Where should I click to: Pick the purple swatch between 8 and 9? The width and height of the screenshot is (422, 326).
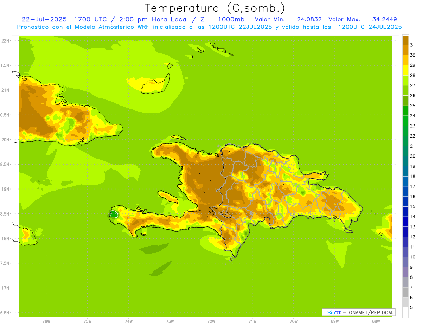(405, 272)
